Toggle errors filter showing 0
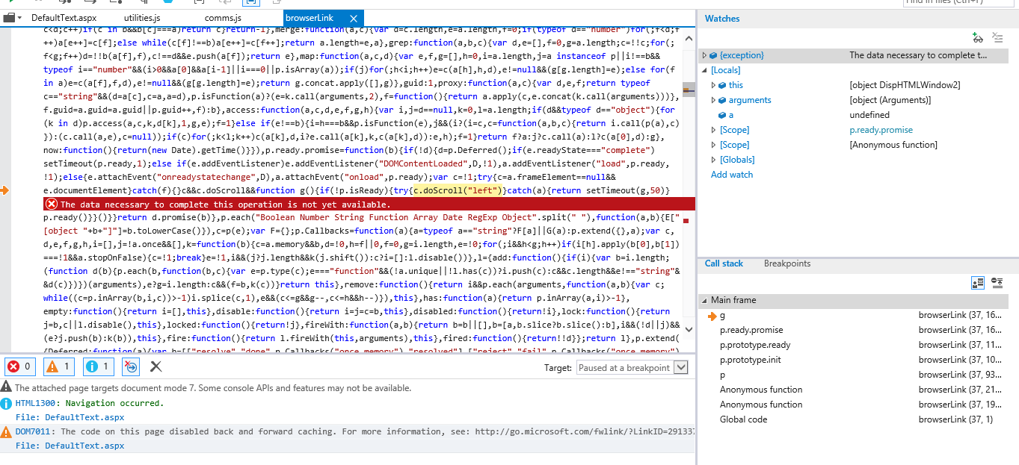Image resolution: width=1019 pixels, height=465 pixels. tap(20, 366)
